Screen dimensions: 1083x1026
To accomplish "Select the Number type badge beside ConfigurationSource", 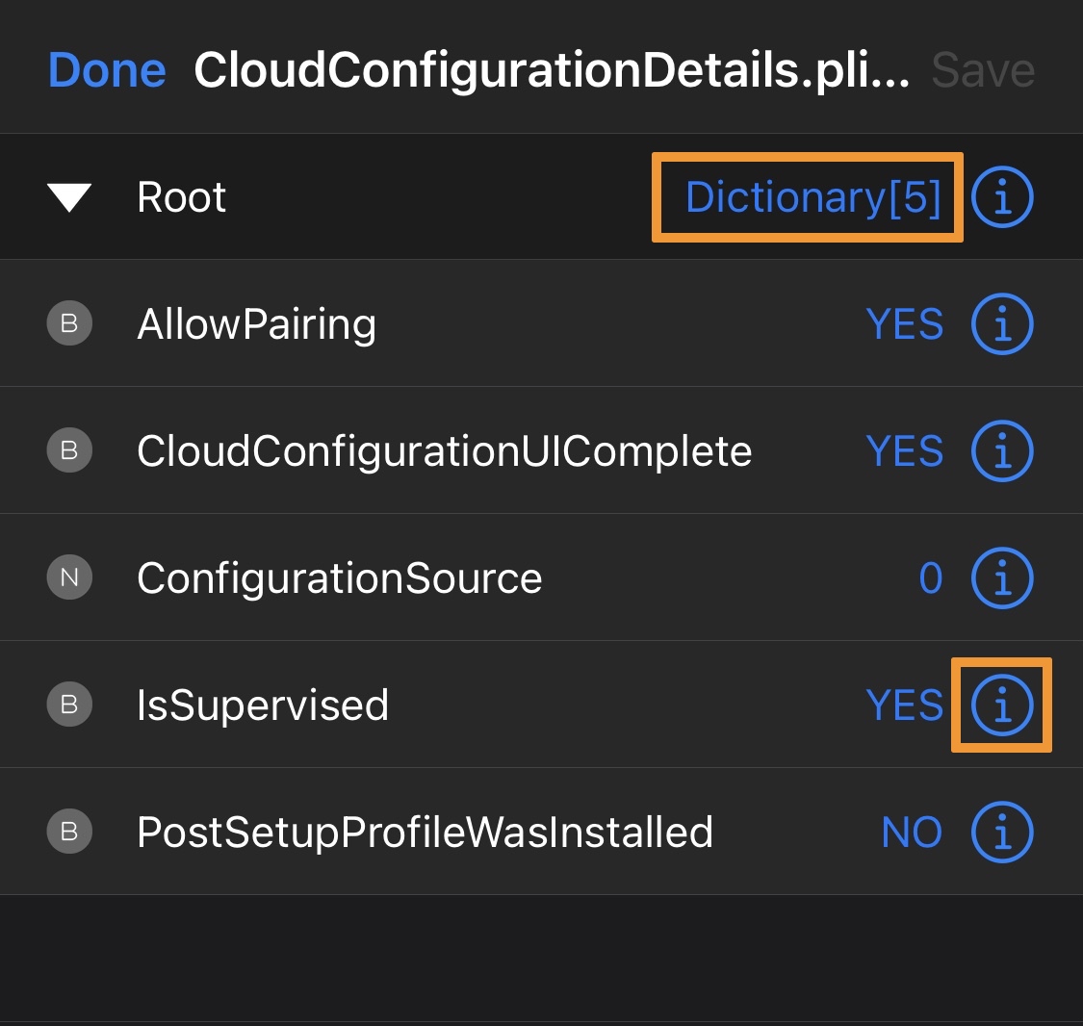I will coord(69,577).
